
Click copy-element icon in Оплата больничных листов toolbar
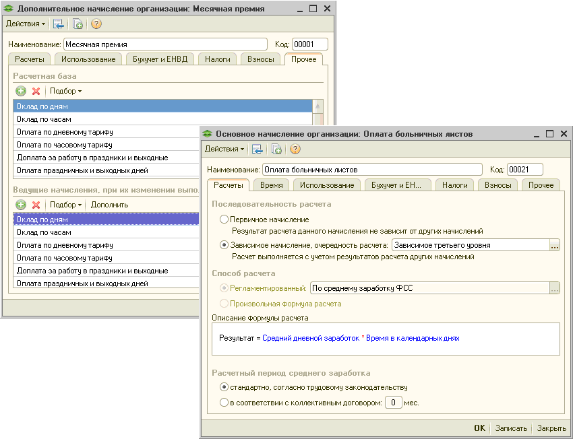pyautogui.click(x=276, y=149)
